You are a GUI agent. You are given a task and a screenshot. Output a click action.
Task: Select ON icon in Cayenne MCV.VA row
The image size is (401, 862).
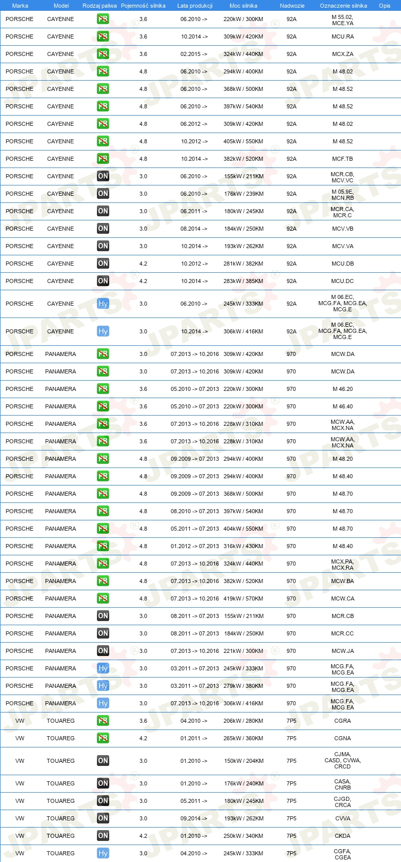[103, 246]
